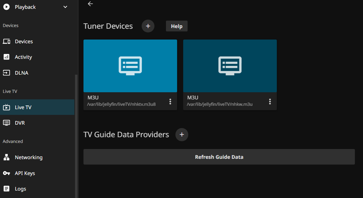This screenshot has width=363, height=198.
Task: Click the sidebar vertical scrollbar
Action: [x=76, y=135]
